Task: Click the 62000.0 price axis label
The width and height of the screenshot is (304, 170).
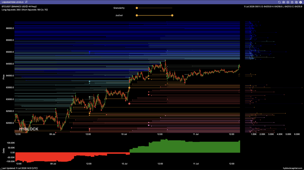Action: coord(10,123)
